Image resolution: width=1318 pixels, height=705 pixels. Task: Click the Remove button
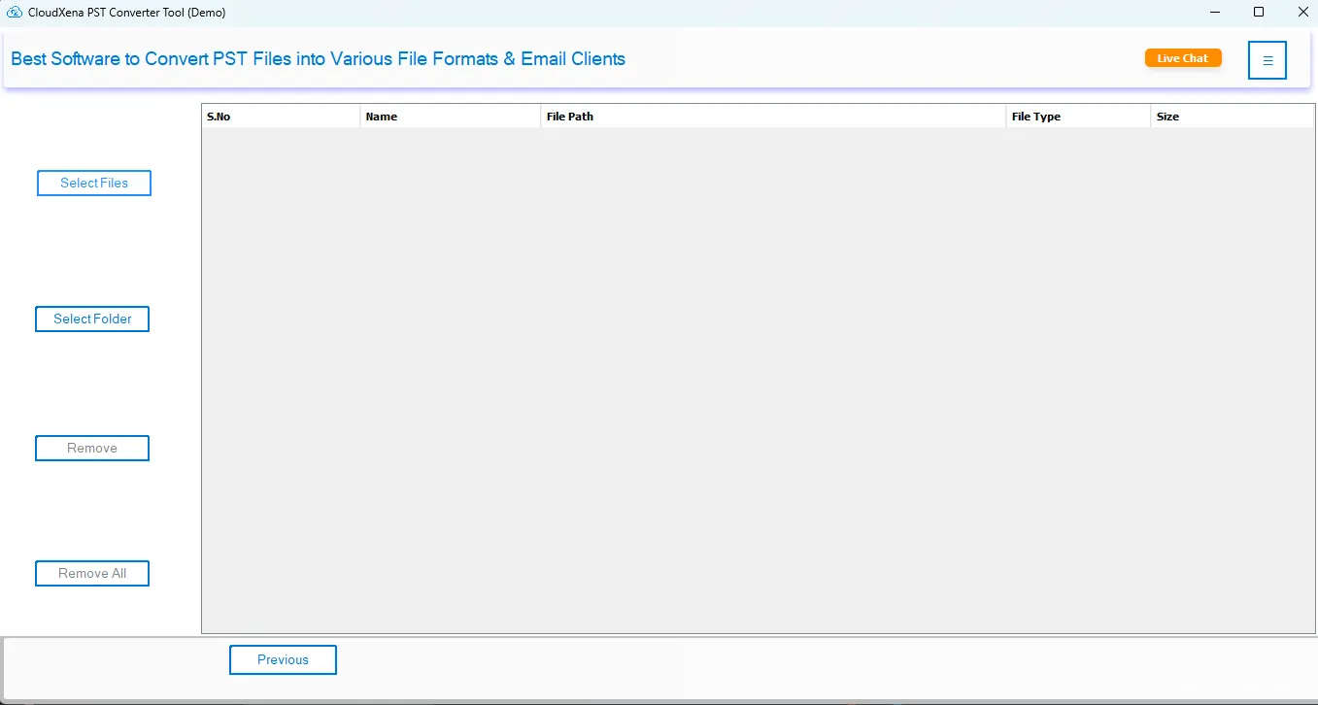point(92,448)
